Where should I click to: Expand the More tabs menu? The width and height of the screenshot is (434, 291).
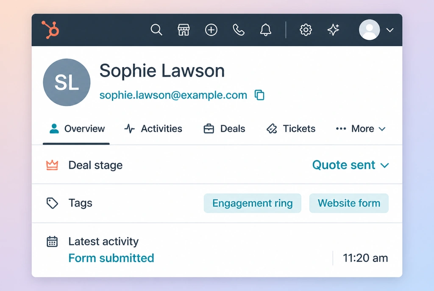(361, 129)
